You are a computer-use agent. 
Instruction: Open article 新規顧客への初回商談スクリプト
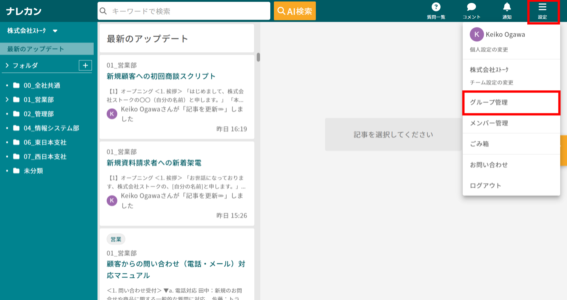tap(161, 76)
